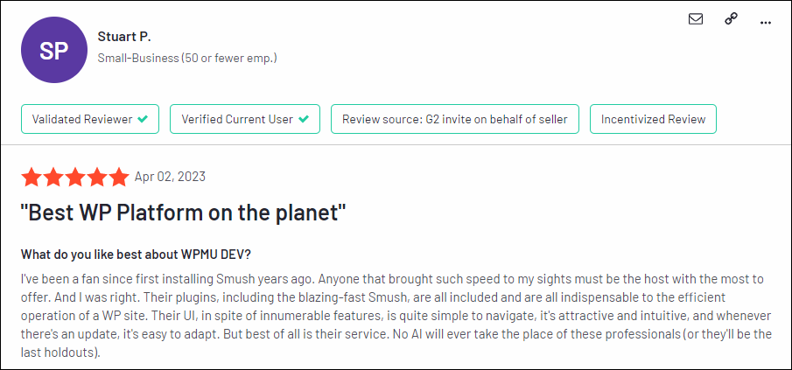792x370 pixels.
Task: Click the fifth orange rating star
Action: (119, 178)
